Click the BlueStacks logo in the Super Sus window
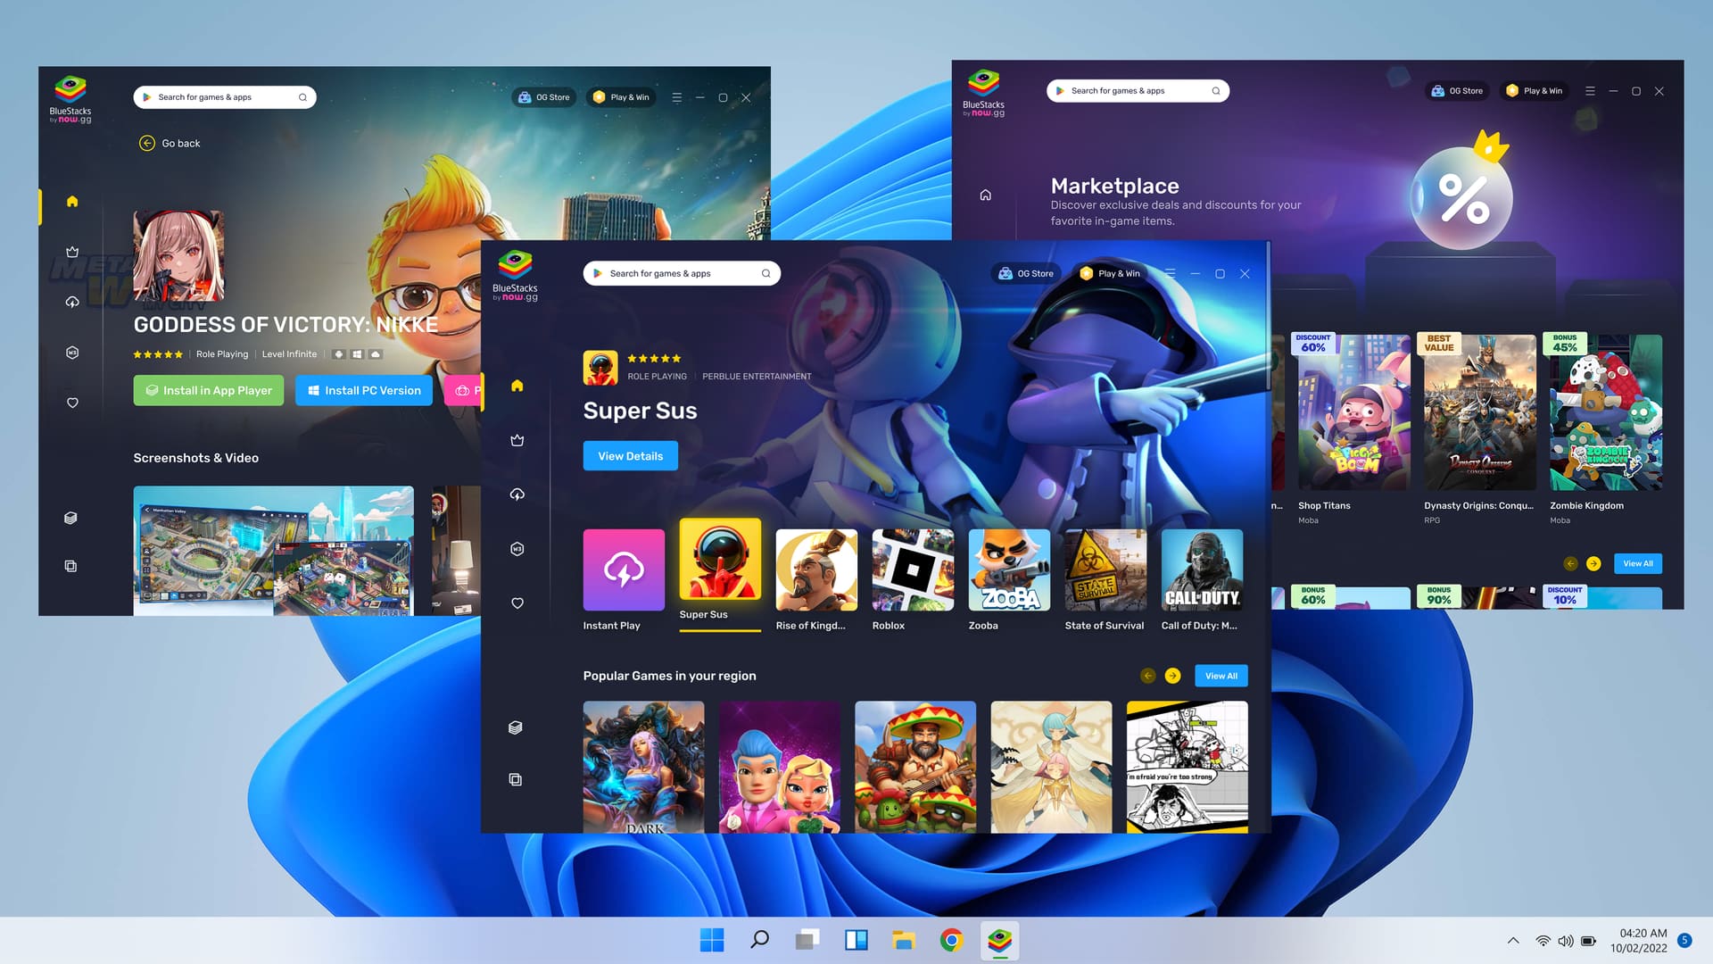The image size is (1713, 964). click(x=515, y=276)
